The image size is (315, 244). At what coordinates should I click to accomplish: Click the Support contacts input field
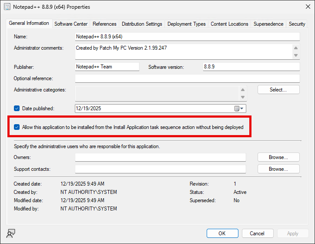click(161, 169)
